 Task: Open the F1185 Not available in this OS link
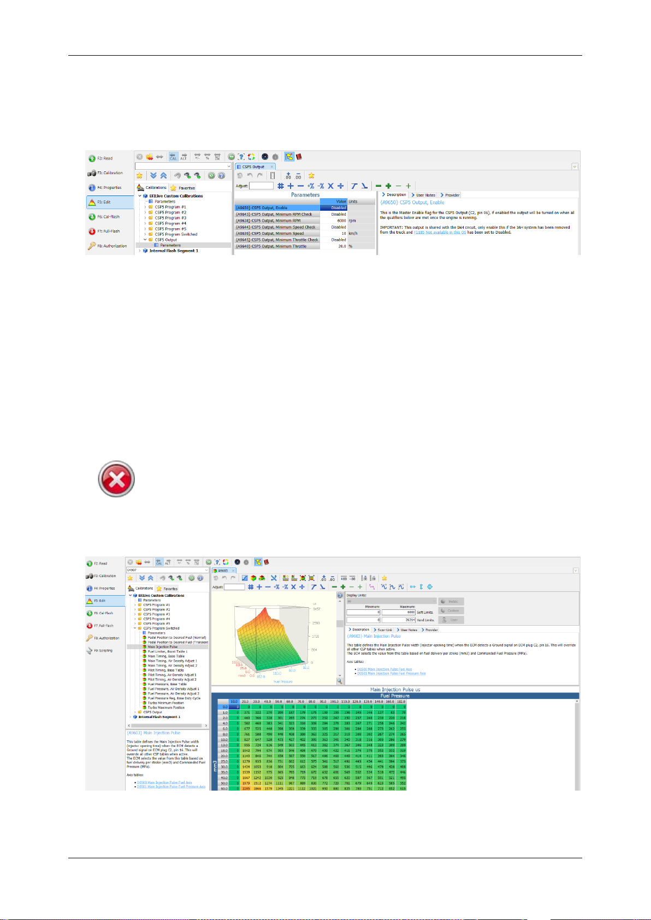440,232
